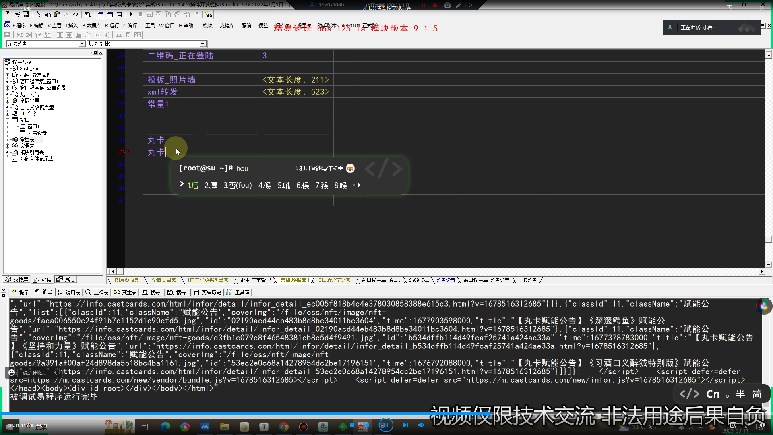
Task: Switch to the 提示 output panel tab
Action: coord(20,292)
